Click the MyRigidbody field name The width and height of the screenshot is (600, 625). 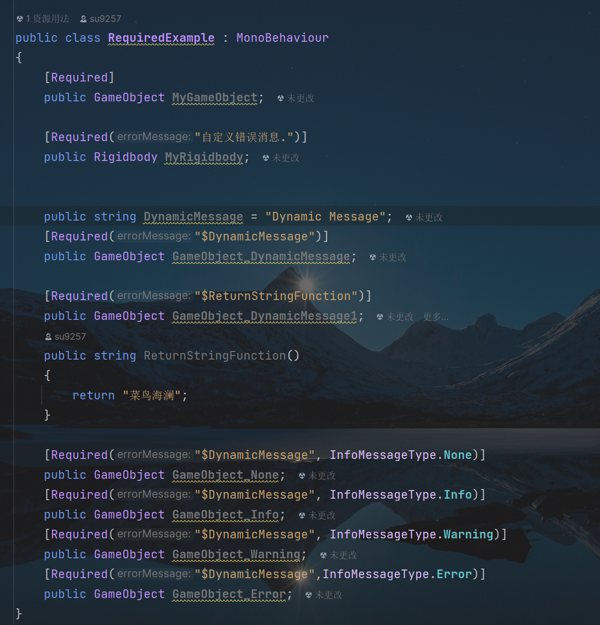click(x=204, y=157)
